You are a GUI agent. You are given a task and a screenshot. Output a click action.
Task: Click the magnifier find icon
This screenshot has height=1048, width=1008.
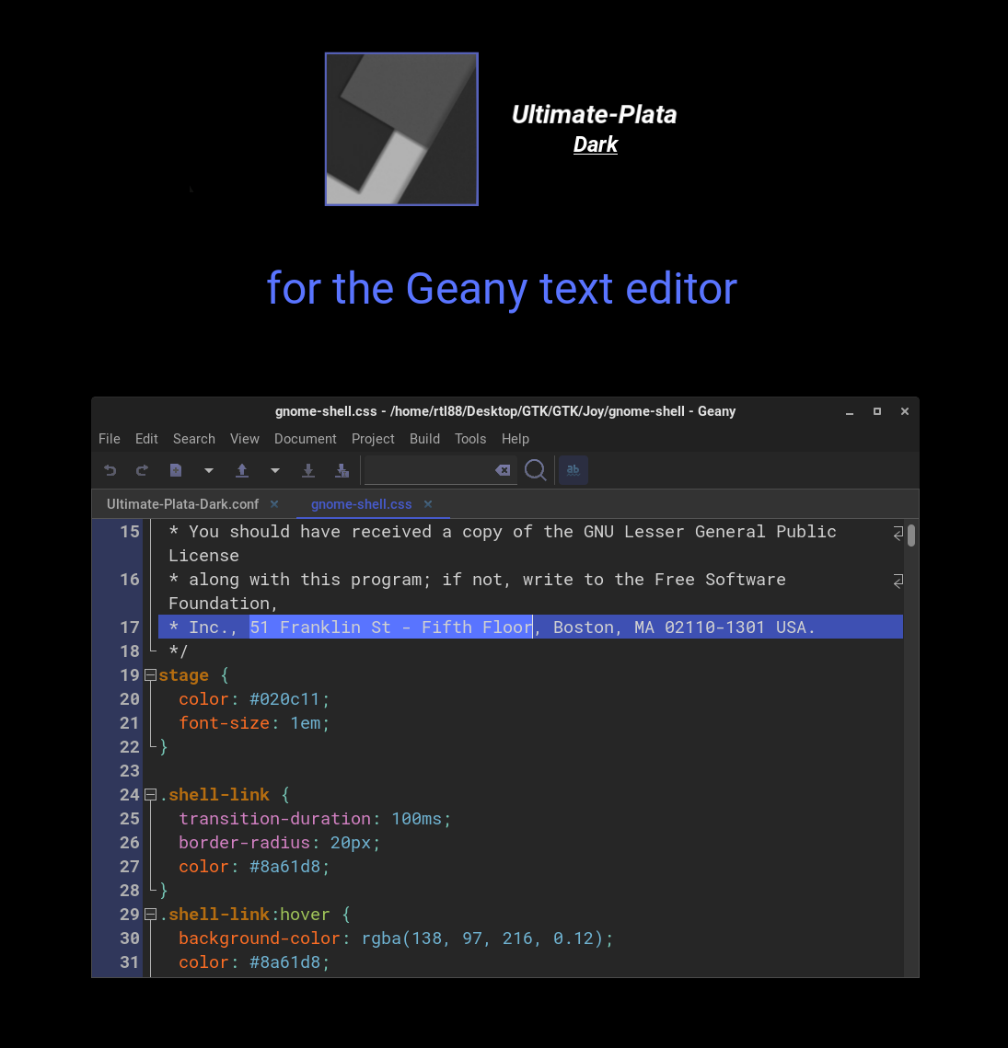coord(535,470)
